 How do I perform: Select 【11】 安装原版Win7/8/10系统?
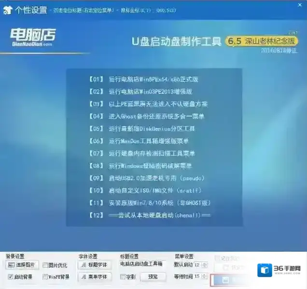[150, 203]
